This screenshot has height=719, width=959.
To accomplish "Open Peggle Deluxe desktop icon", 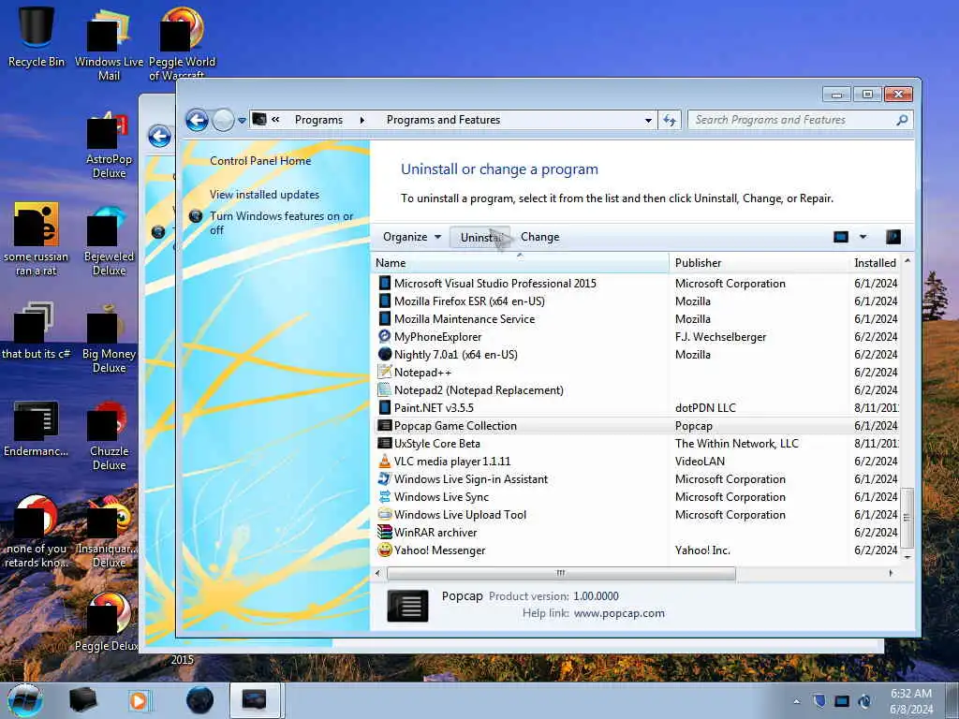I will pos(109,623).
